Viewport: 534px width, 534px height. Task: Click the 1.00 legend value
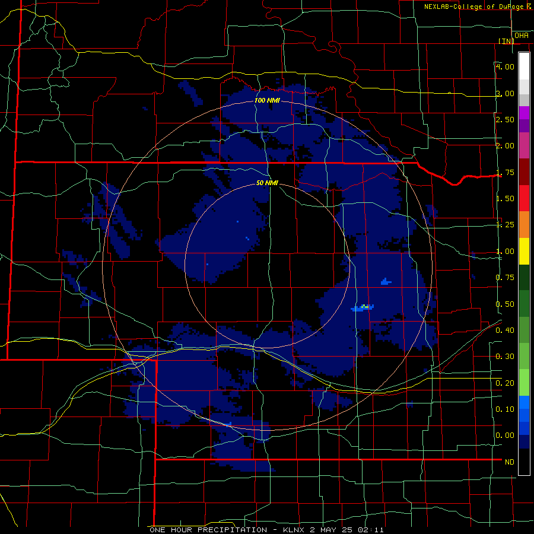pos(505,252)
